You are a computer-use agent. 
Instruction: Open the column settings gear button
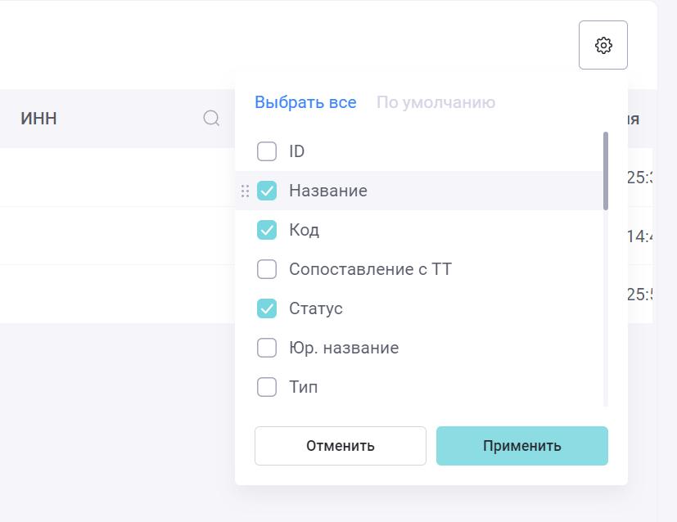tap(603, 45)
